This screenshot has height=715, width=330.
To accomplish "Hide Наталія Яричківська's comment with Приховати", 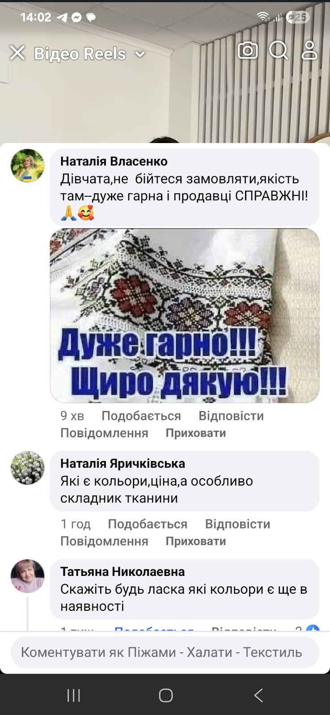I will click(196, 541).
